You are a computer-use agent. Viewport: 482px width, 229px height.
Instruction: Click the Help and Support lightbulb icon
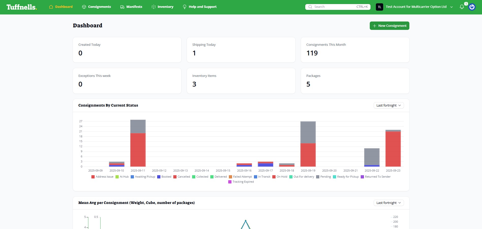pos(185,7)
